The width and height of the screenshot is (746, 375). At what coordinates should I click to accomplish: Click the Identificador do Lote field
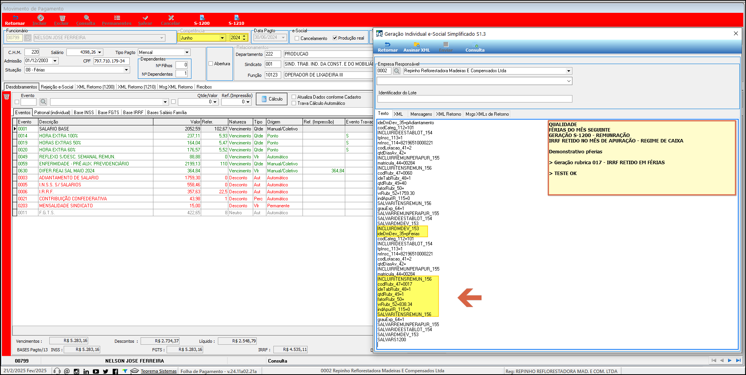click(475, 99)
